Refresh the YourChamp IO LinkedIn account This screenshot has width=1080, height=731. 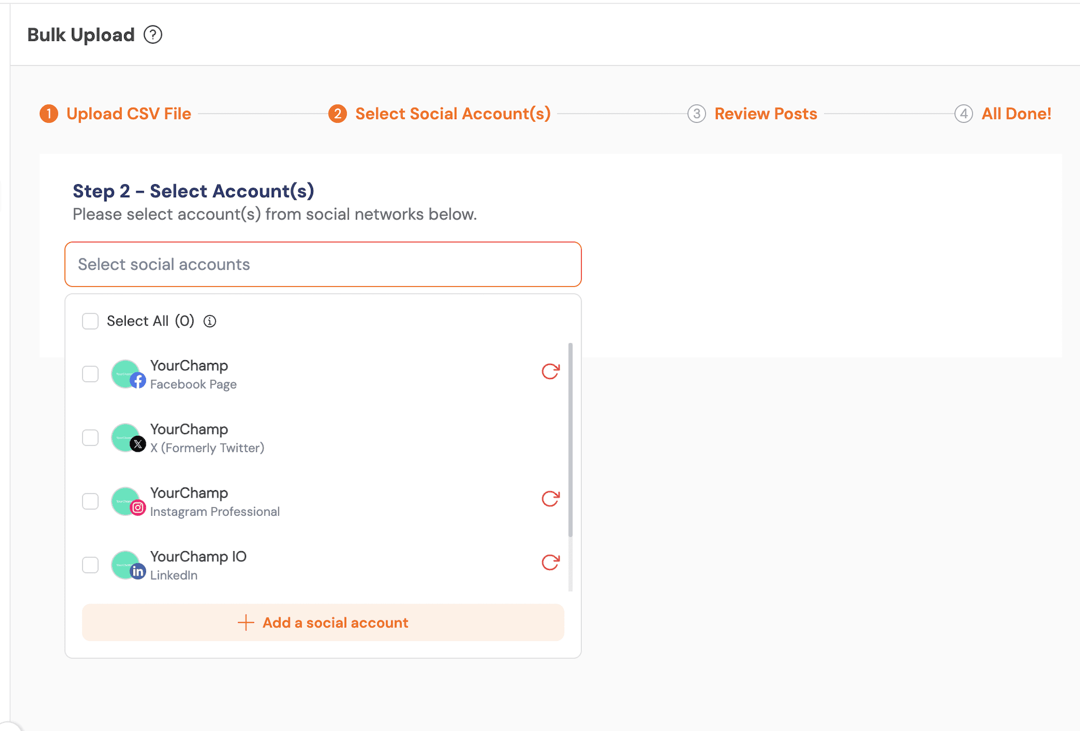[550, 563]
